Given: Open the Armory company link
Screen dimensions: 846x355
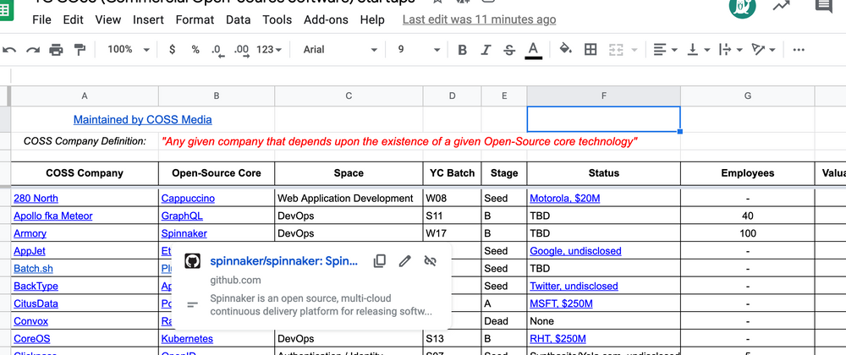Looking at the screenshot, I should (30, 233).
